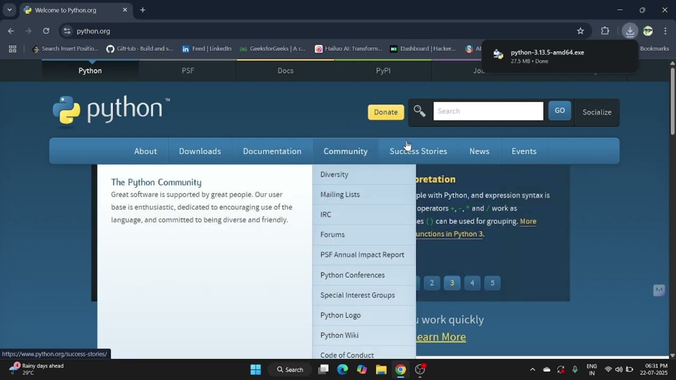Reload the python.org page
Screen dimensions: 676x380
point(46,31)
